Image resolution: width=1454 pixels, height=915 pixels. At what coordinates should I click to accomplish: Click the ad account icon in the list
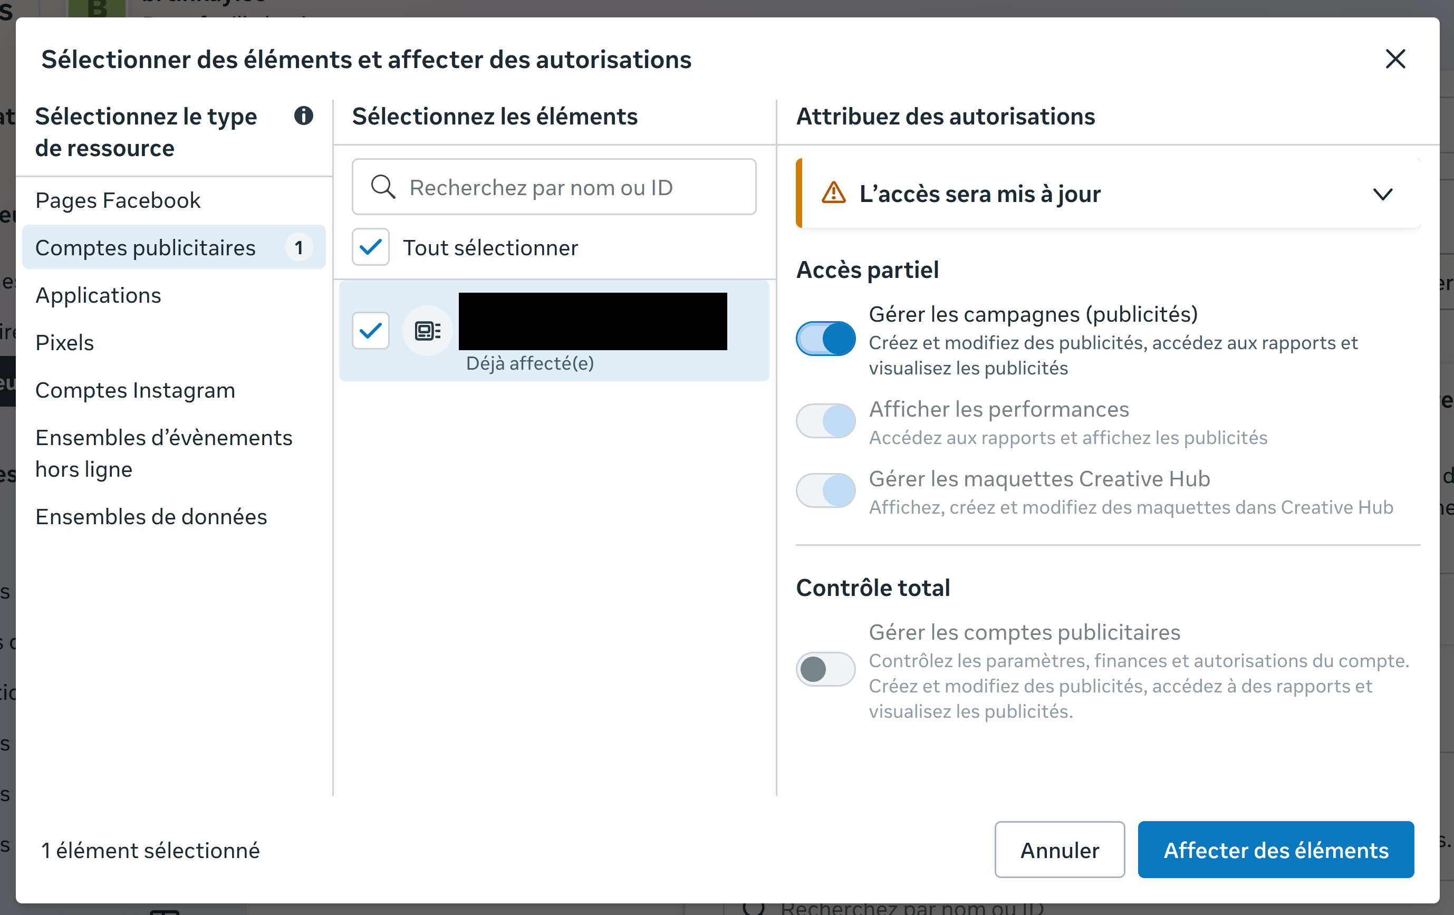click(x=428, y=330)
